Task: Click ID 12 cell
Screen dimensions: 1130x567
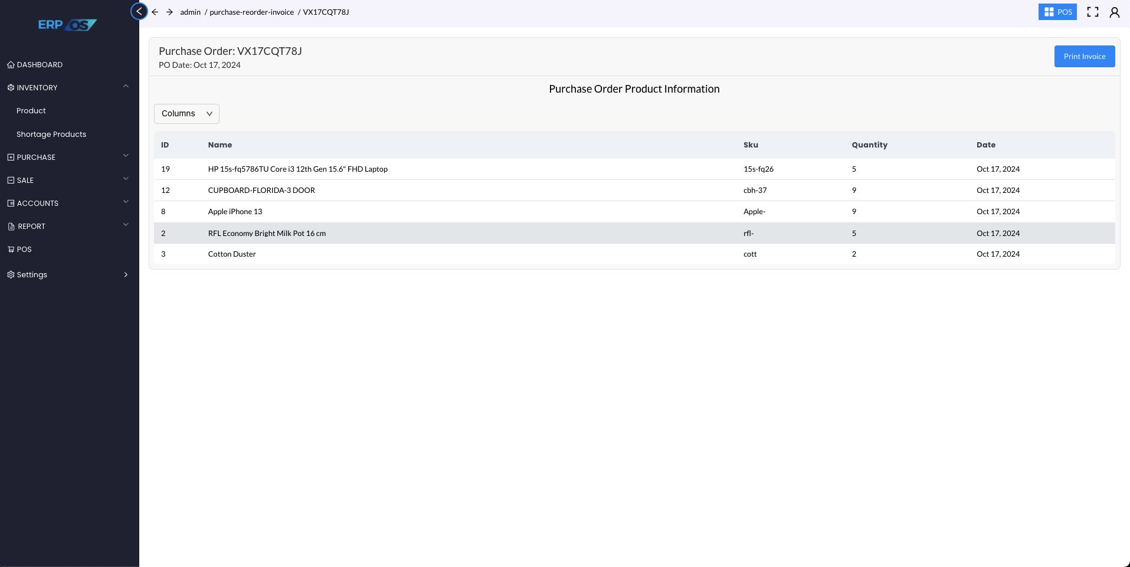Action: click(x=165, y=191)
